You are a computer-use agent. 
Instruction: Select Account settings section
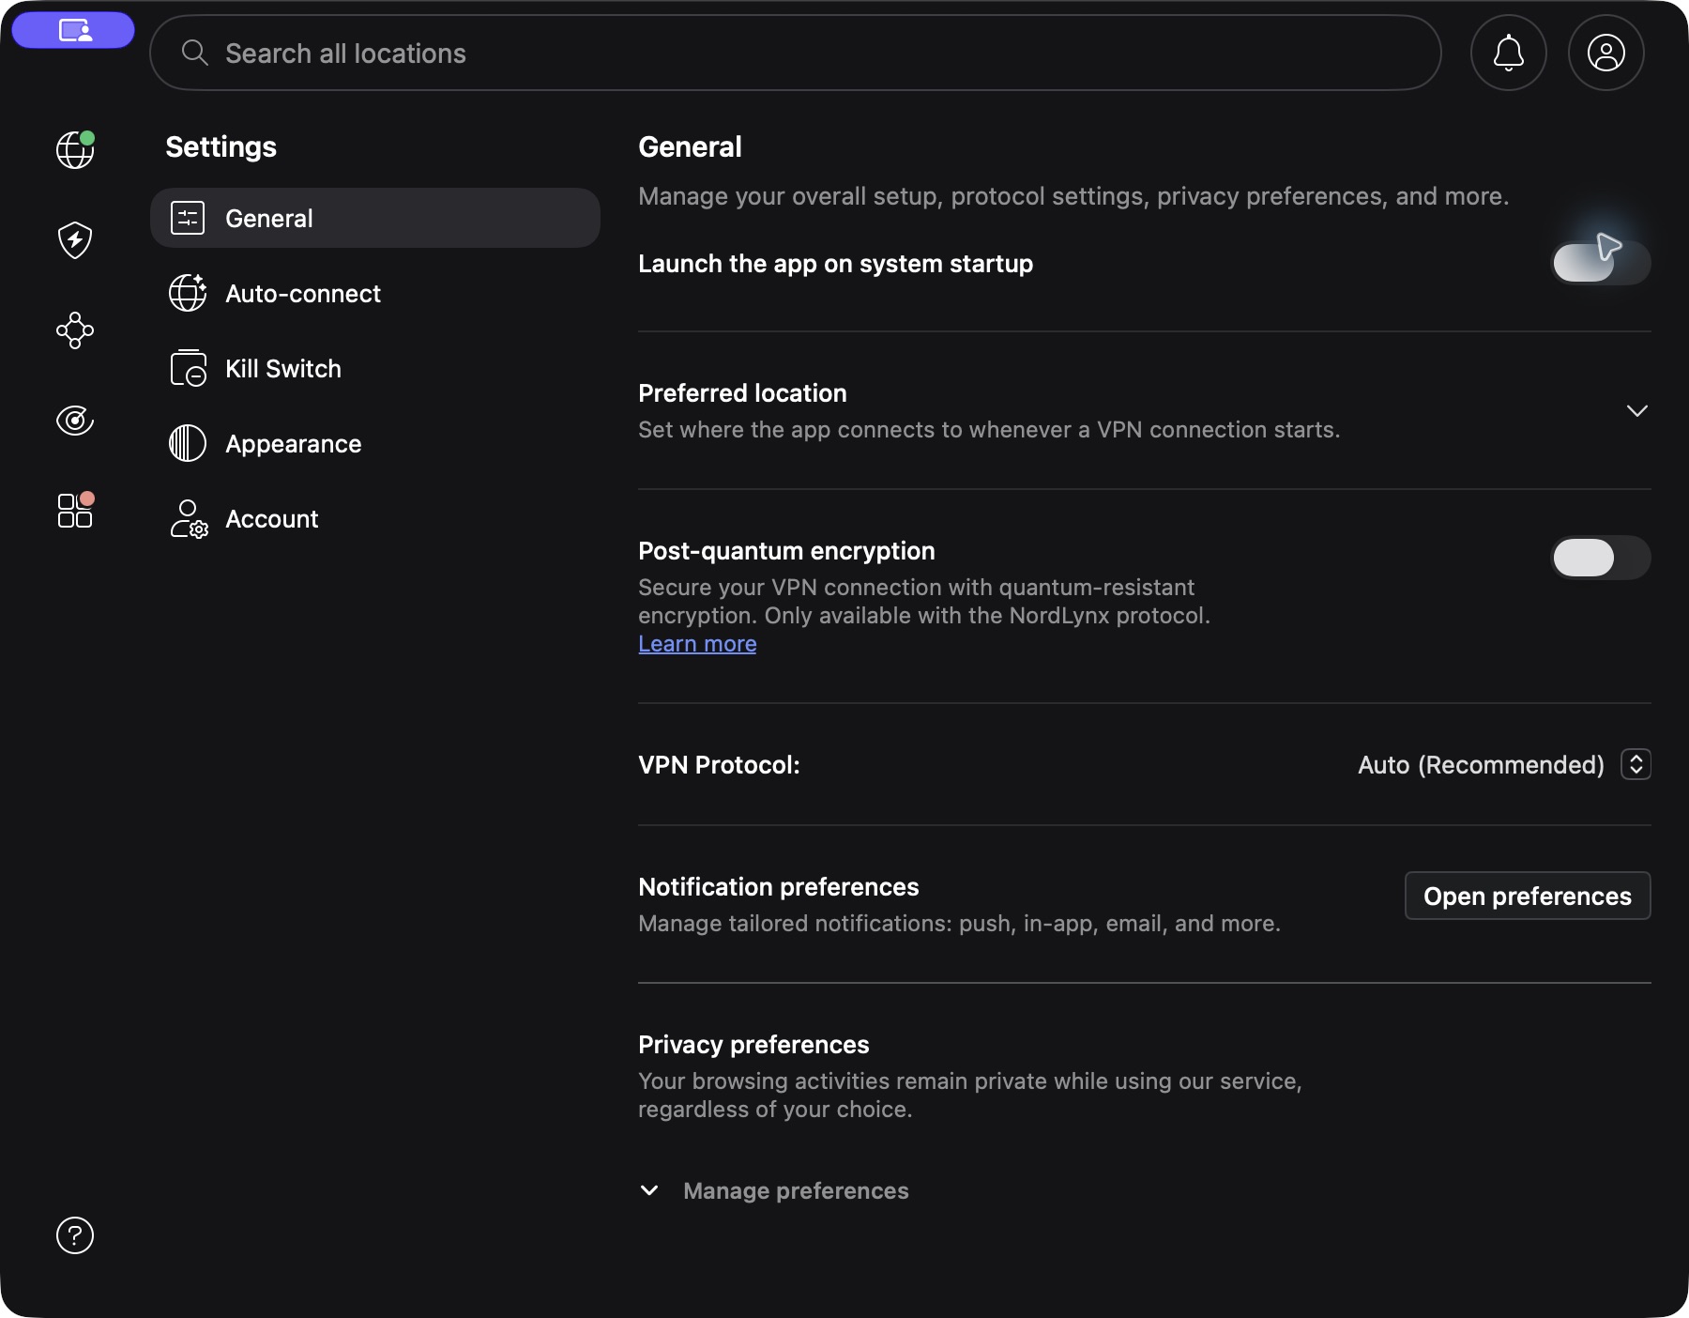point(375,518)
